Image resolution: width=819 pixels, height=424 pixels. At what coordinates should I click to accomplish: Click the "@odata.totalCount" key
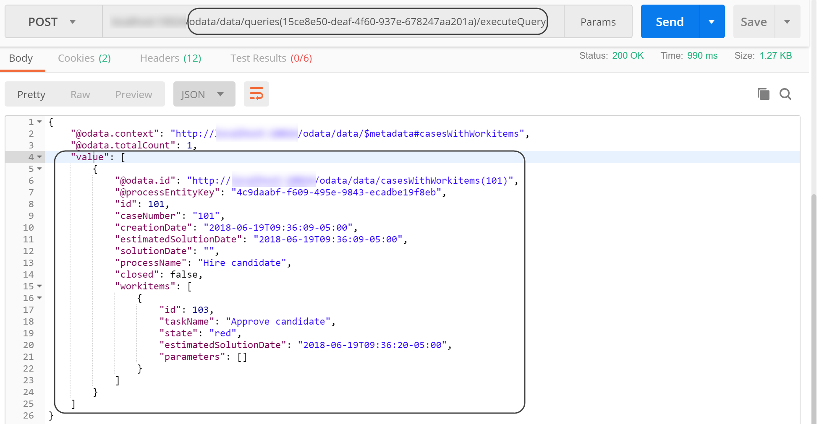[x=123, y=145]
